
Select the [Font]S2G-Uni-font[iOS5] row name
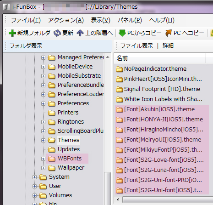163,190
